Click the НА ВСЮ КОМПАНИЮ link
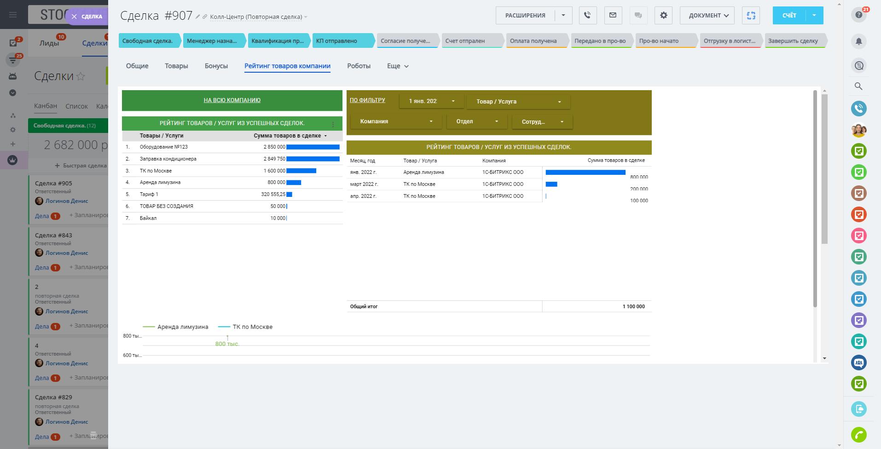 tap(232, 100)
